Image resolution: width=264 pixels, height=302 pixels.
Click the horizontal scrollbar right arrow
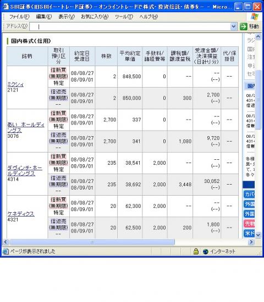click(x=251, y=242)
